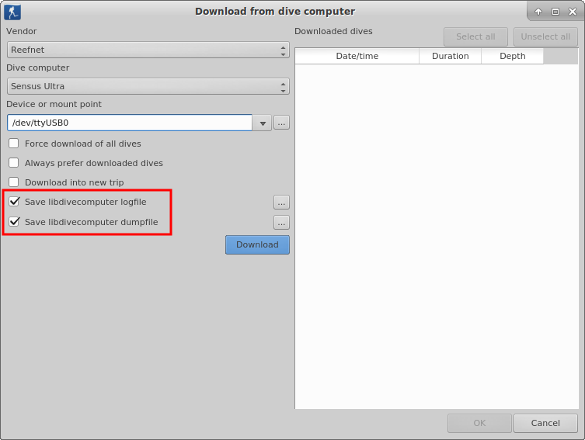585x440 pixels.
Task: Click the window roll-up arrow icon
Action: click(538, 12)
